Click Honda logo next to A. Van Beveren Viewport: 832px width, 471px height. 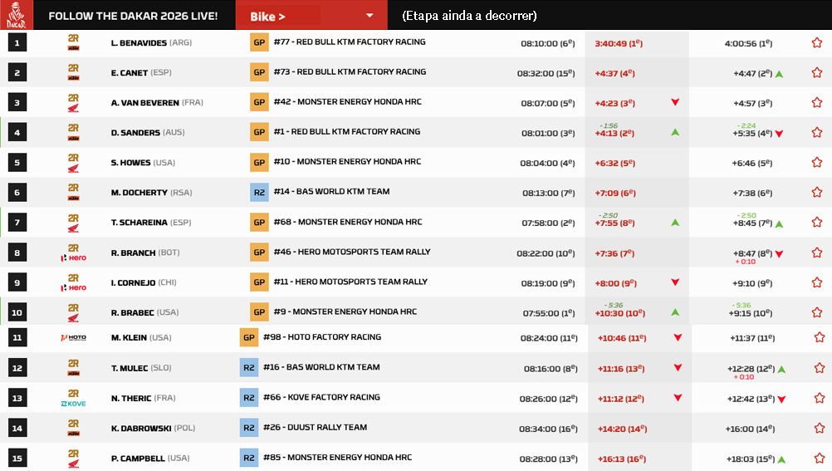(73, 102)
